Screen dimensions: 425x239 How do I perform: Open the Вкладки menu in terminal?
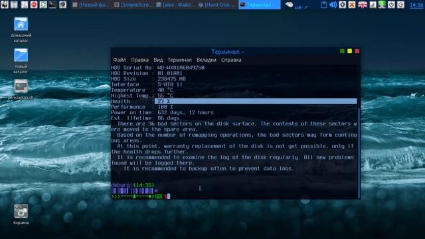click(207, 60)
